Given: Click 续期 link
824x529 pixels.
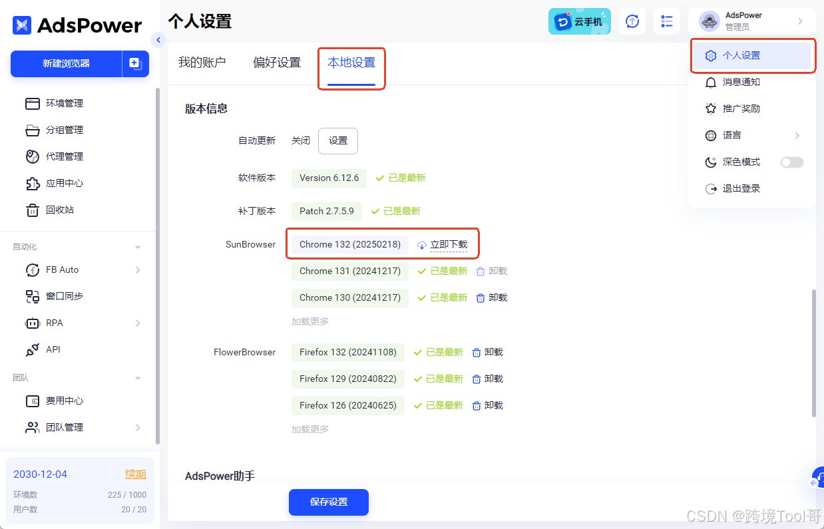Looking at the screenshot, I should (x=136, y=474).
